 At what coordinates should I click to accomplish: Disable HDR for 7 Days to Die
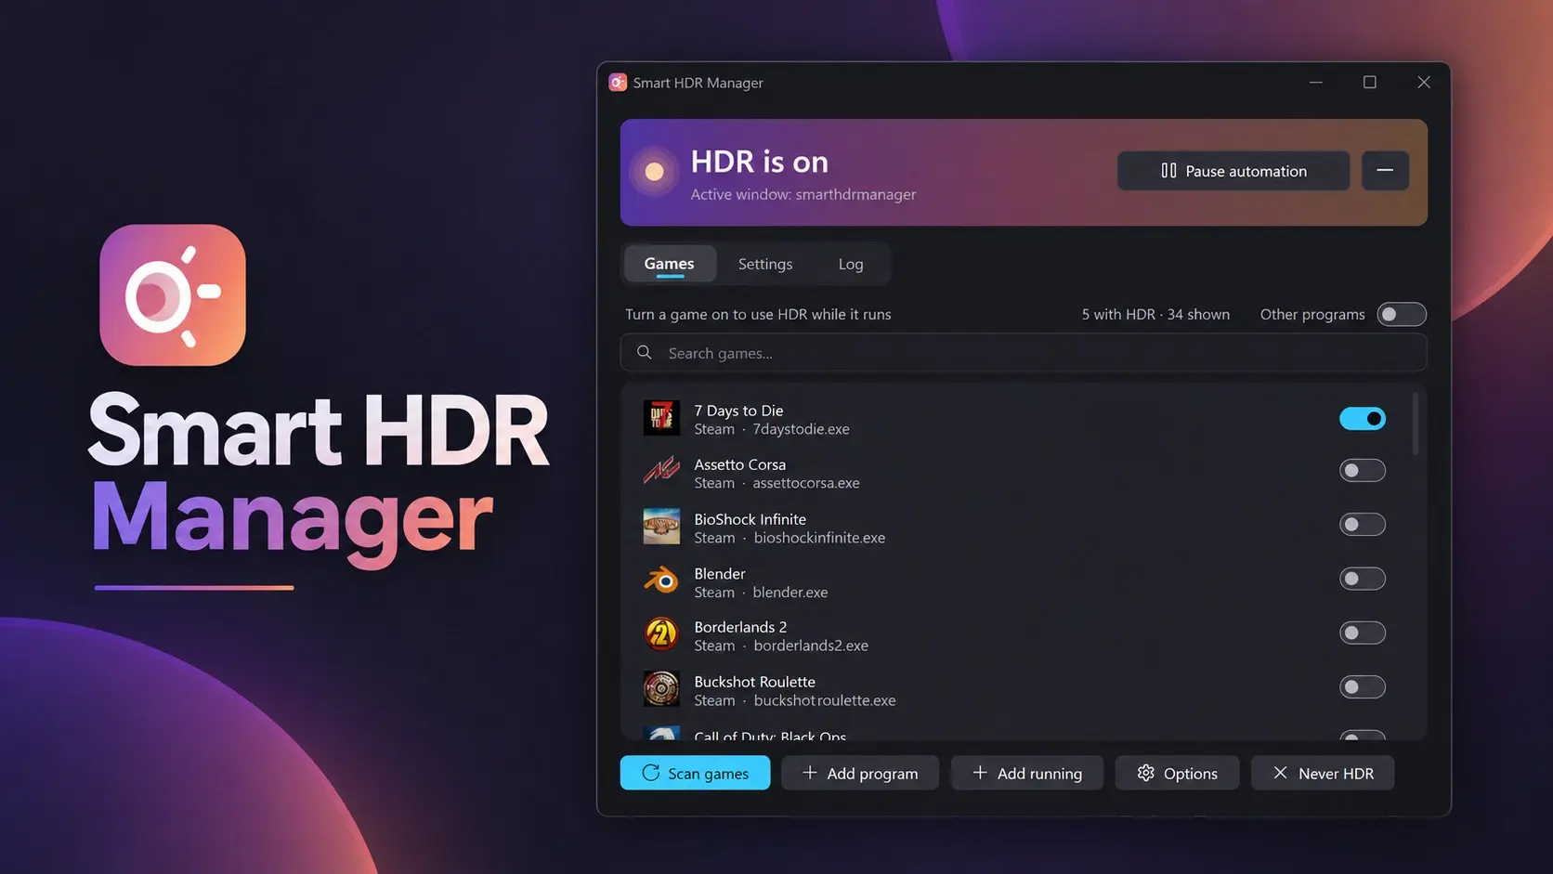[x=1362, y=419]
